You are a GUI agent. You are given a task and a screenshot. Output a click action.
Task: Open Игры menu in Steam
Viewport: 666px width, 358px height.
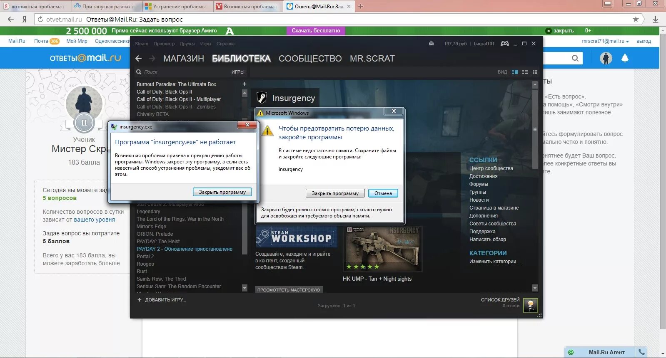pyautogui.click(x=206, y=44)
